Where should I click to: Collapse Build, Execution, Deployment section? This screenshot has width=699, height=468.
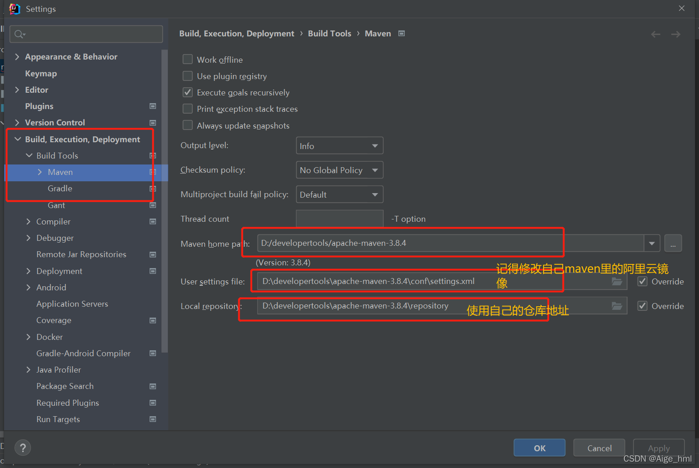click(x=17, y=139)
